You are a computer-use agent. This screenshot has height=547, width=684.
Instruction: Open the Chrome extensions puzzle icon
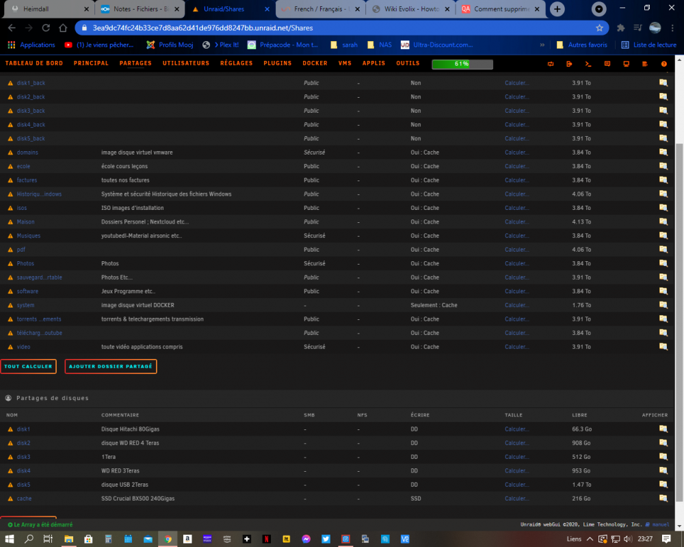coord(621,28)
